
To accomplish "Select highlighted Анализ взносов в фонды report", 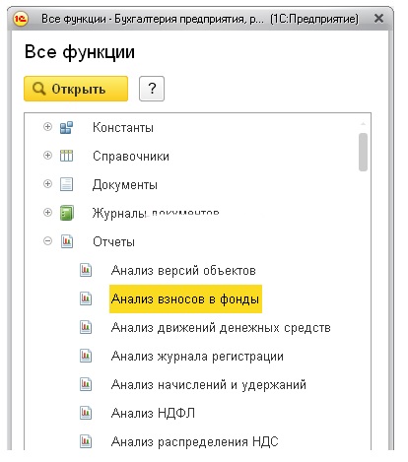I will click(x=185, y=298).
